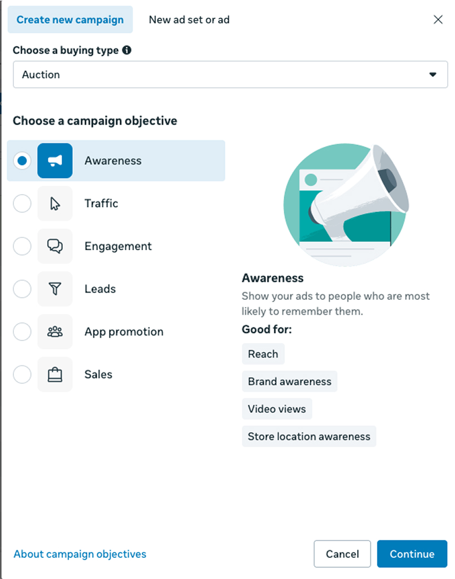Click the App promotion people icon
This screenshot has width=455, height=579.
[x=55, y=331]
